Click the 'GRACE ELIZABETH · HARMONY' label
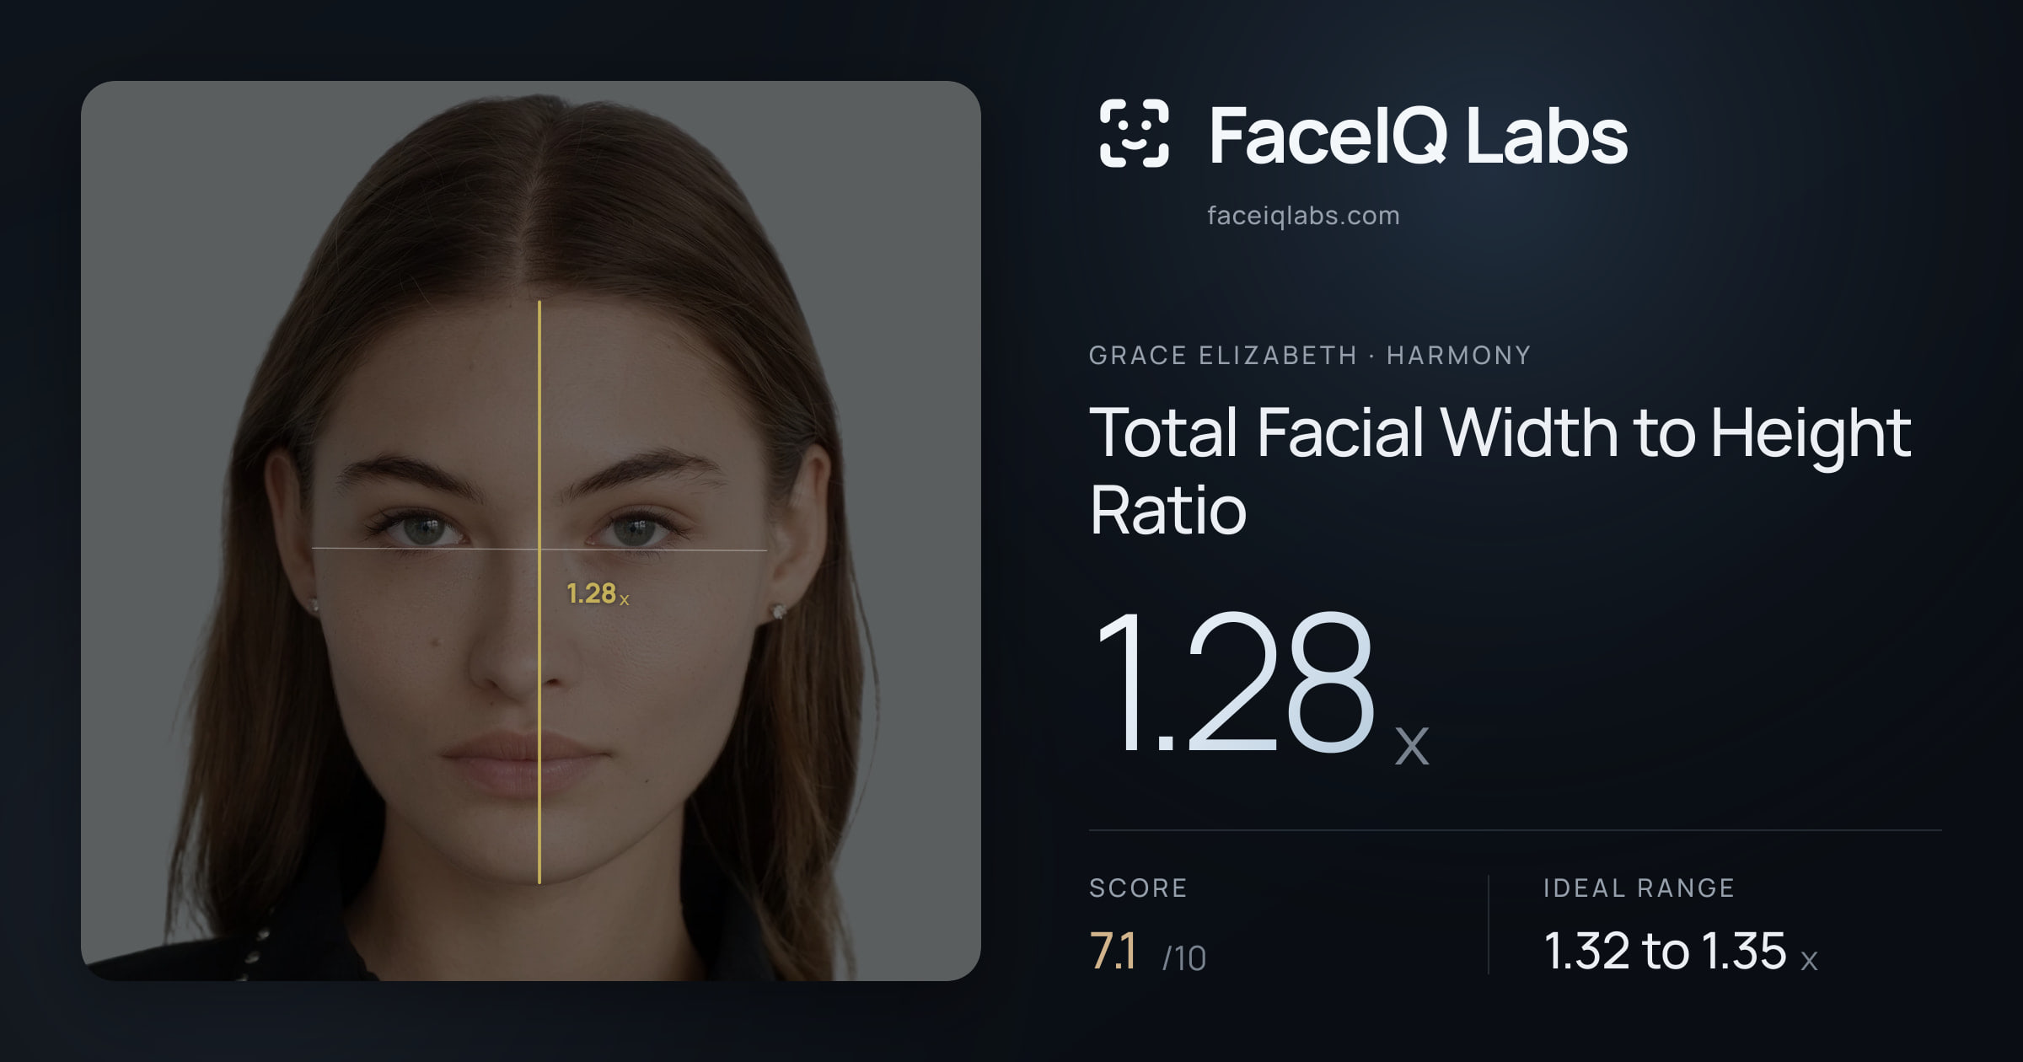Viewport: 2023px width, 1062px height. click(1310, 355)
